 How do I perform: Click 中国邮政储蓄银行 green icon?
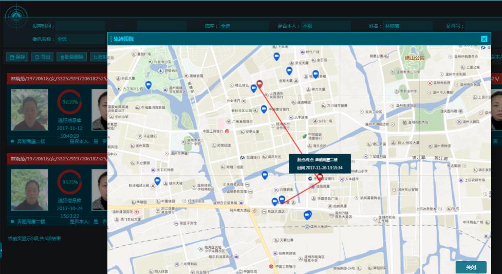[305, 136]
